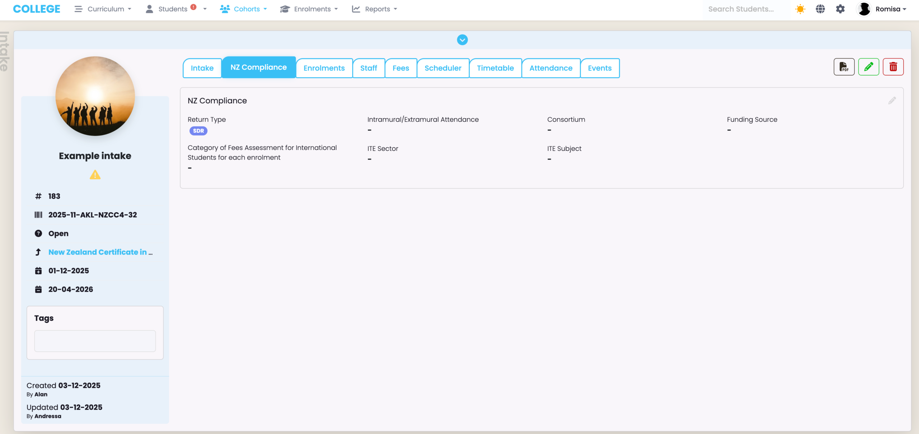The width and height of the screenshot is (919, 434).
Task: Click the intake sunset profile image
Action: click(x=95, y=96)
